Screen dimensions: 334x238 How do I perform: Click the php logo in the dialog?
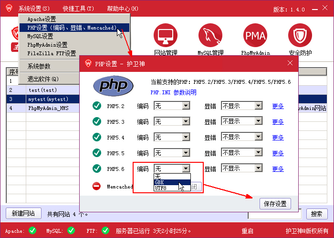(x=114, y=86)
